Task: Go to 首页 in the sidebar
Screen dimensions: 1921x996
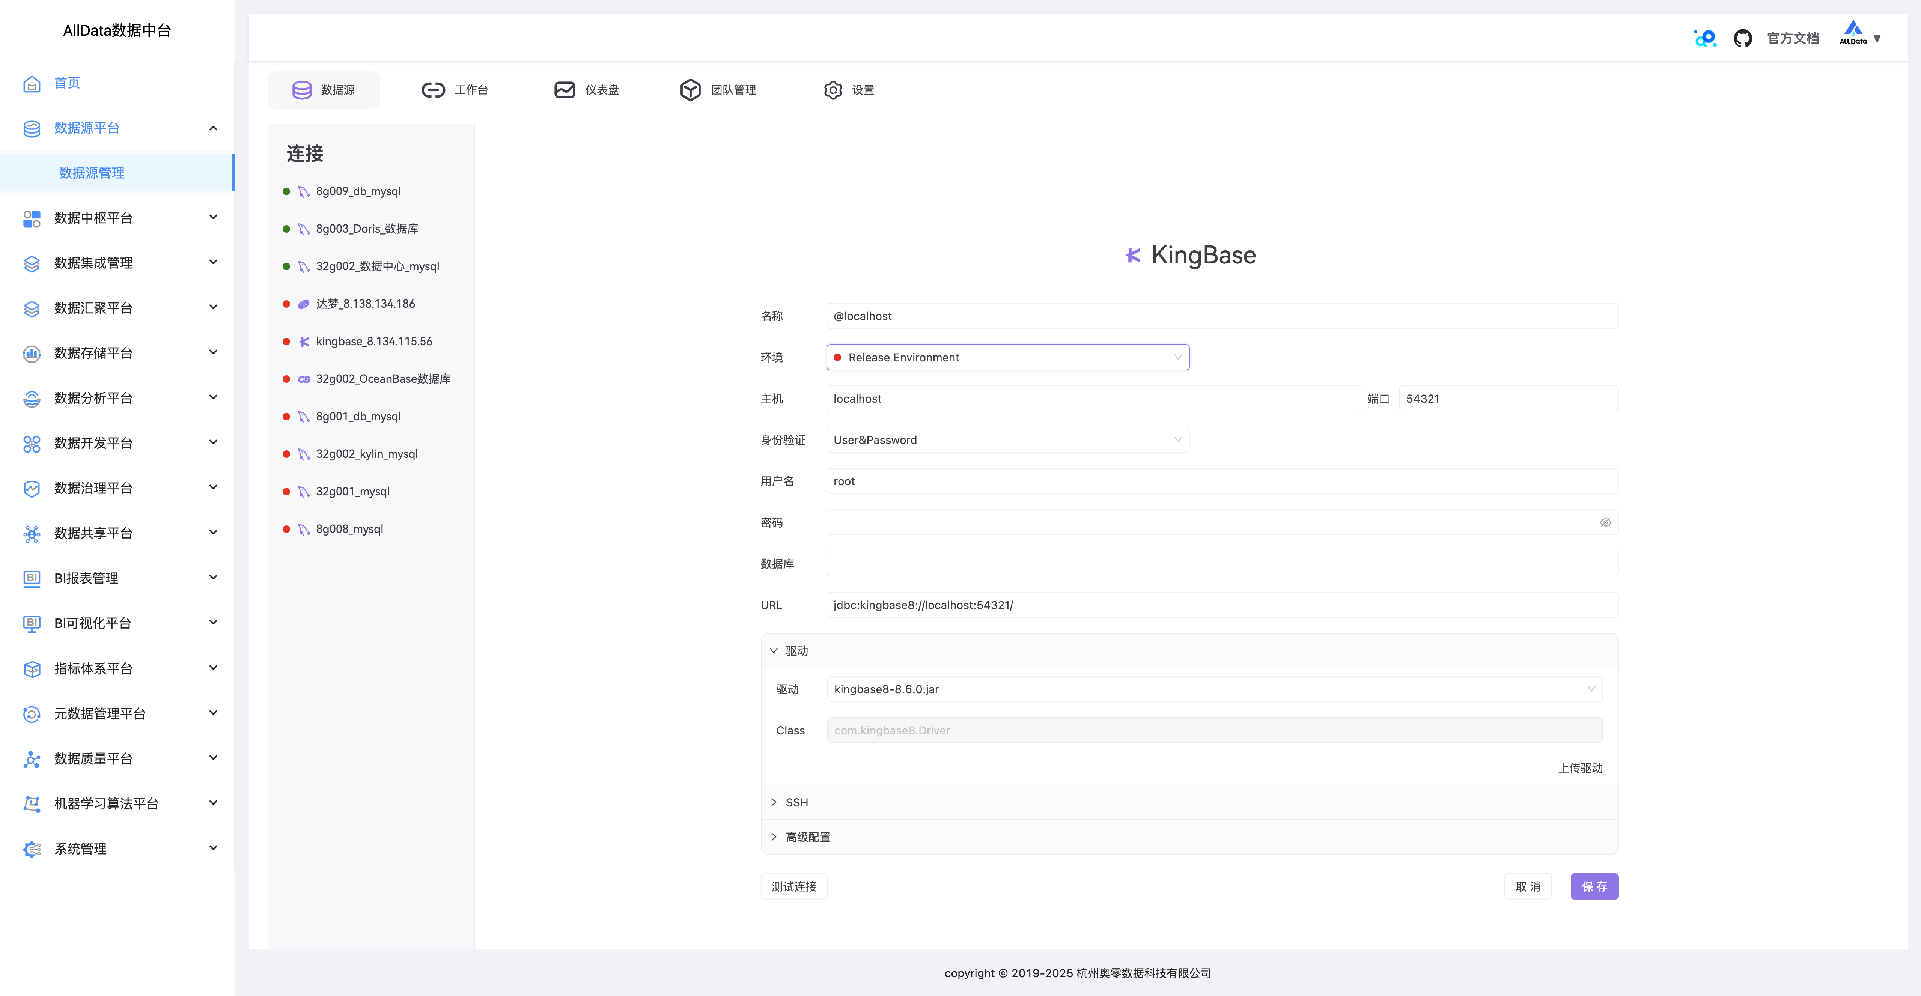Action: click(67, 83)
